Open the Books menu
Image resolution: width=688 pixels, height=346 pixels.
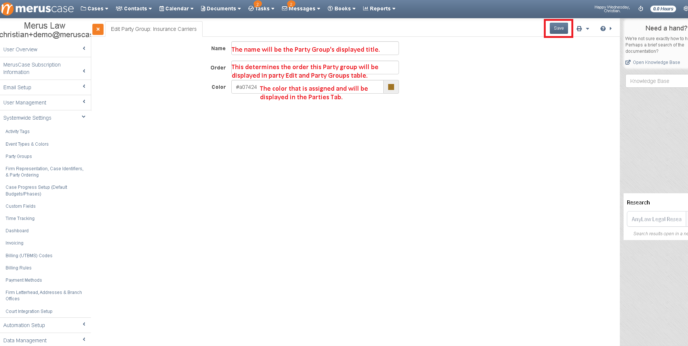[342, 9]
